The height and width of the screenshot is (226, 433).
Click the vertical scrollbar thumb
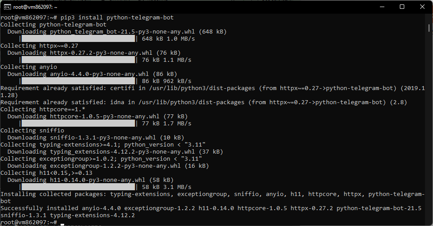pyautogui.click(x=429, y=28)
